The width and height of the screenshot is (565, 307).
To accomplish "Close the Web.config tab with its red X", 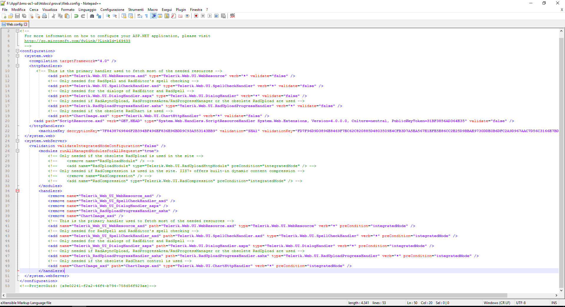I will [26, 24].
